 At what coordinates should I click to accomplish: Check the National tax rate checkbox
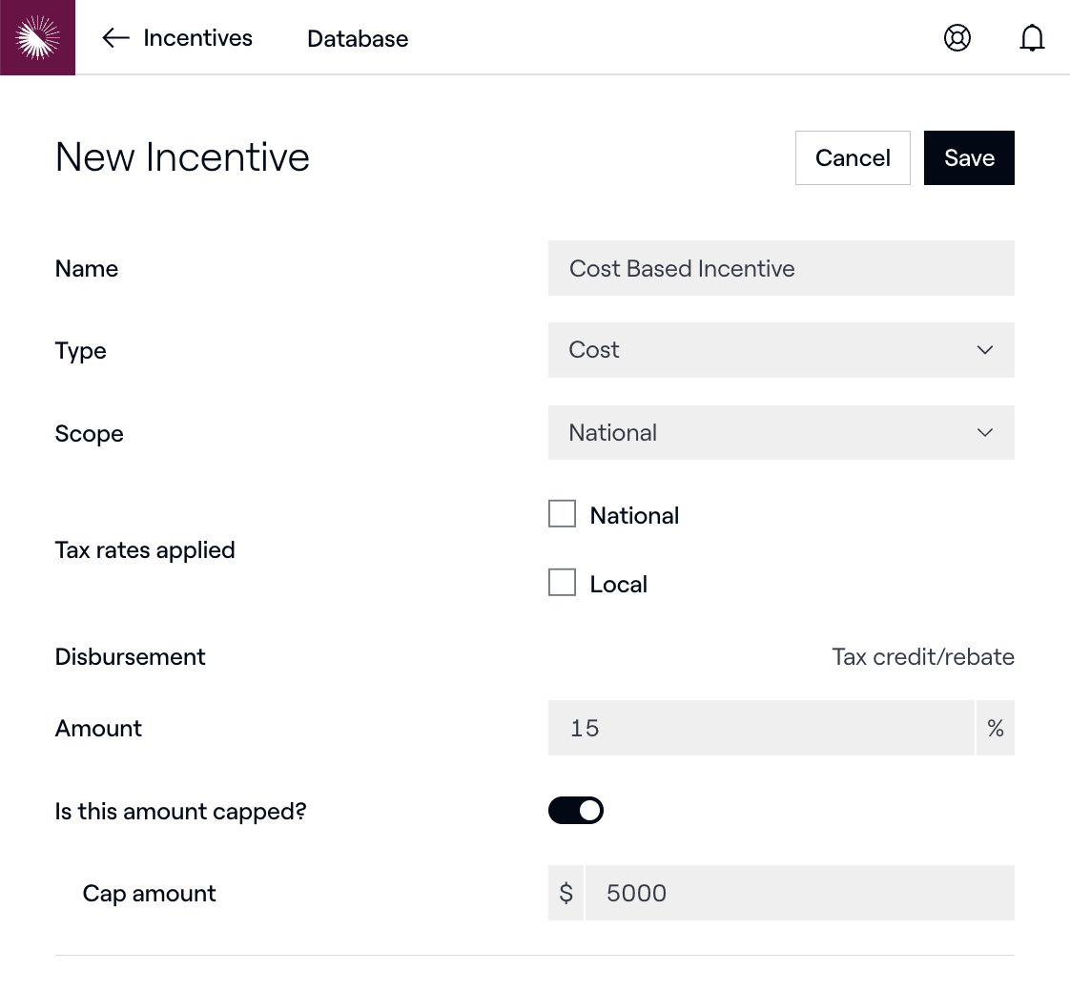(563, 514)
